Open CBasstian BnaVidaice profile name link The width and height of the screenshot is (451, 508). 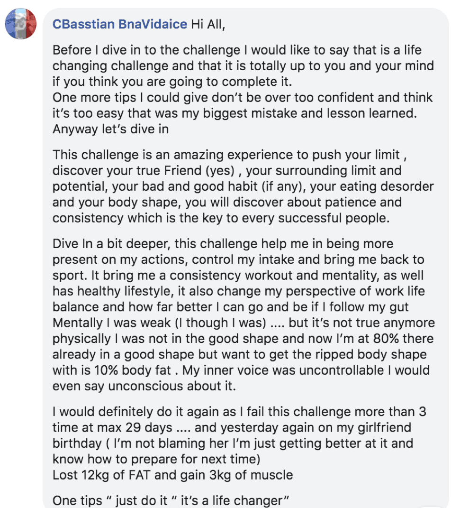click(x=120, y=24)
